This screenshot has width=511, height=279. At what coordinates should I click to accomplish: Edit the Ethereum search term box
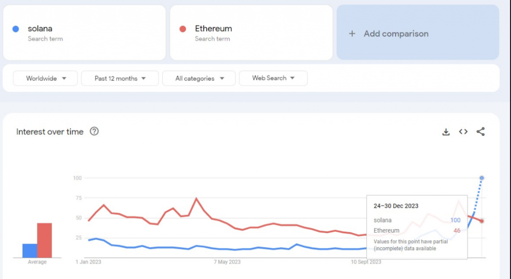tap(252, 33)
